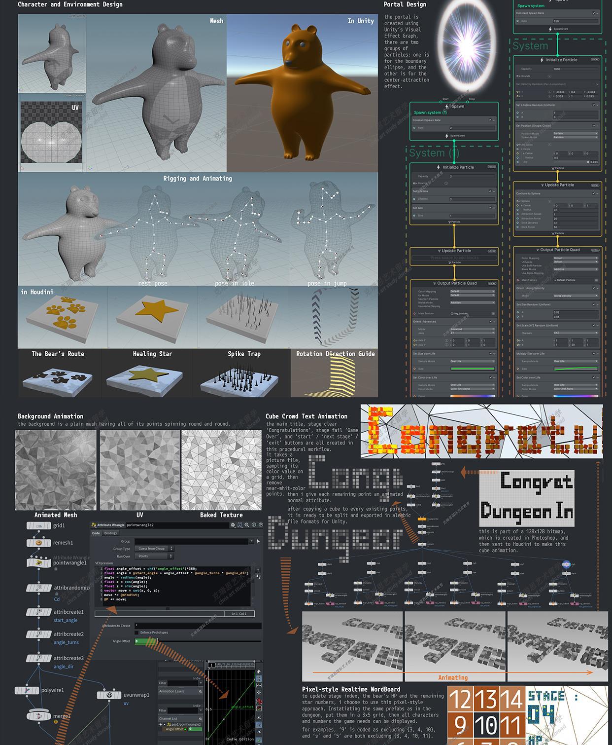Select the attribcreate3 node icon
The height and width of the screenshot is (745, 612).
click(39, 658)
